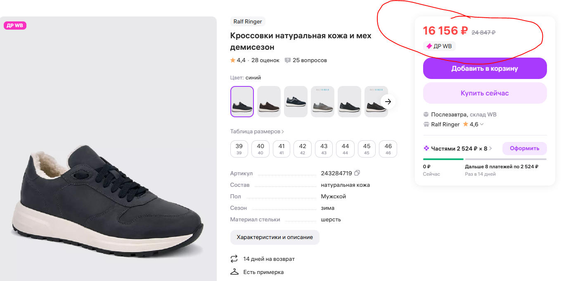Choose shoe size 44
The image size is (561, 281).
[x=345, y=149]
